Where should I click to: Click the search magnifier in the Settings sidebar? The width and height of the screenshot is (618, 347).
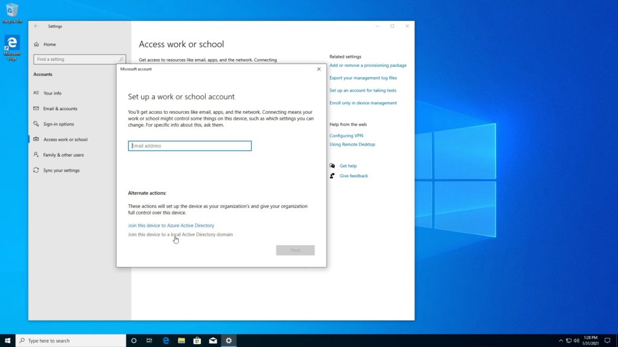point(121,60)
